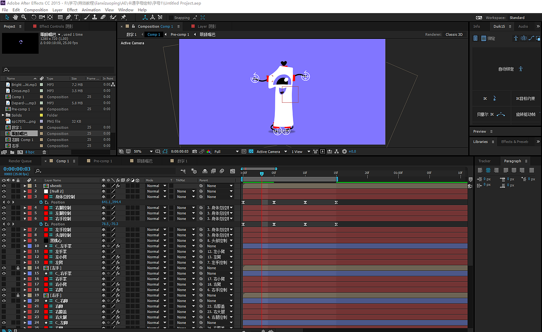Open the Active Camera view dropdown
The height and width of the screenshot is (332, 542).
coord(272,151)
